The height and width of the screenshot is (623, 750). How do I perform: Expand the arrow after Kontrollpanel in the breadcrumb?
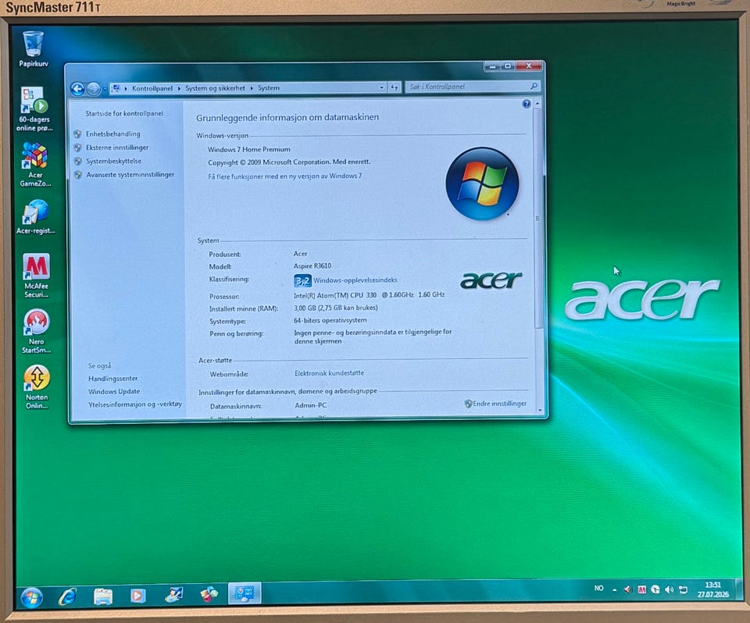pos(179,88)
